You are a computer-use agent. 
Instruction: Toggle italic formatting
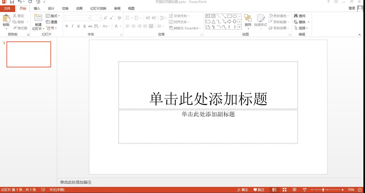click(72, 26)
